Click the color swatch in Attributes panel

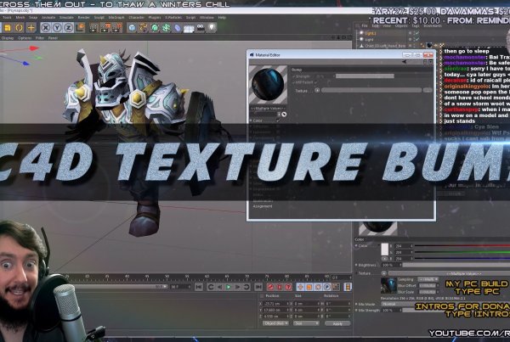384,249
